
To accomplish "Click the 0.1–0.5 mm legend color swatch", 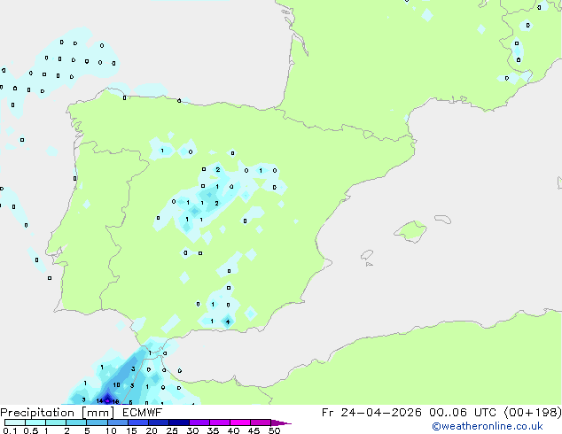I will point(15,422).
